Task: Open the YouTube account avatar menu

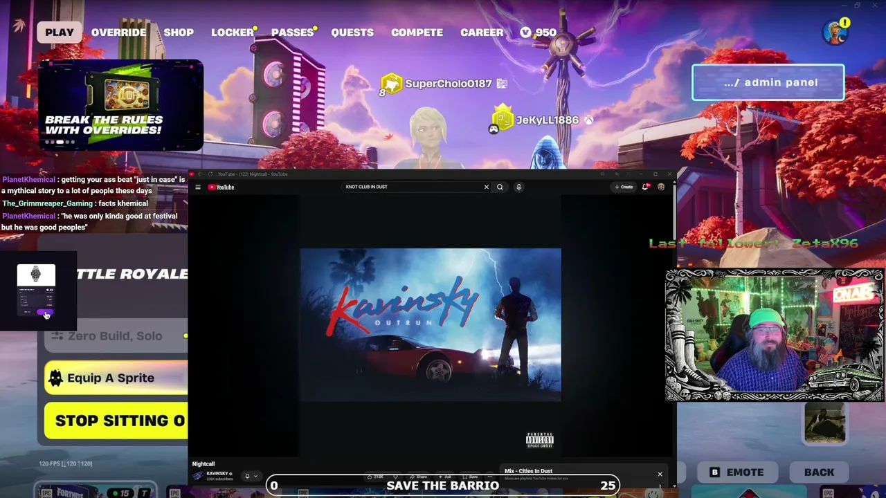Action: 661,187
